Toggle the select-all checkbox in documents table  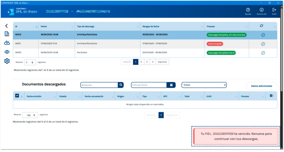click(17, 95)
